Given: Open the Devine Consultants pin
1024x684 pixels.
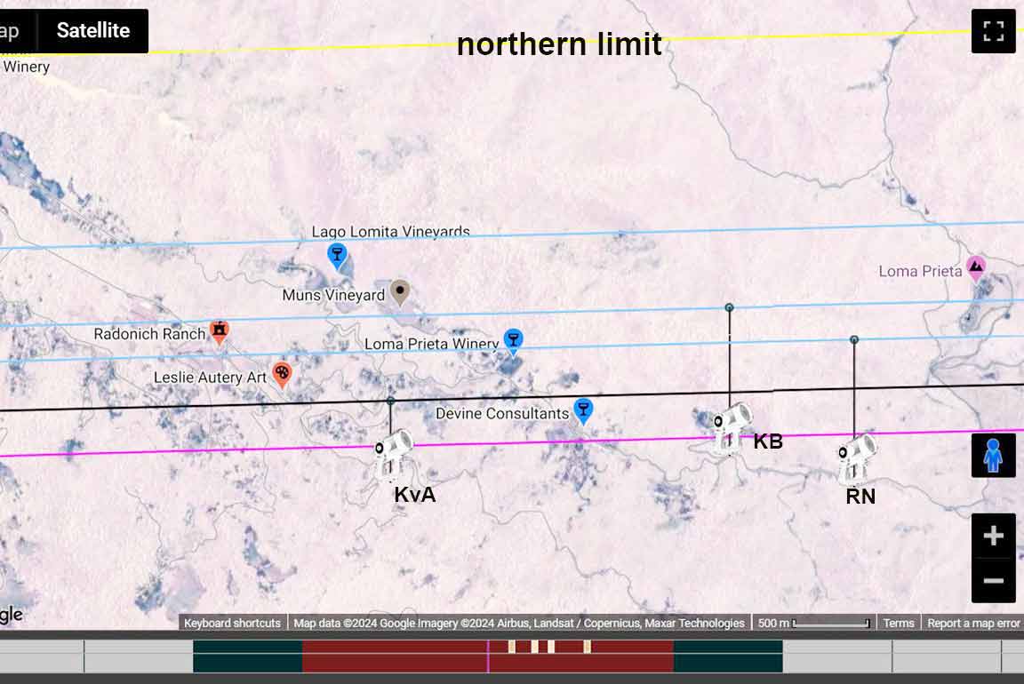Looking at the screenshot, I should coord(583,411).
